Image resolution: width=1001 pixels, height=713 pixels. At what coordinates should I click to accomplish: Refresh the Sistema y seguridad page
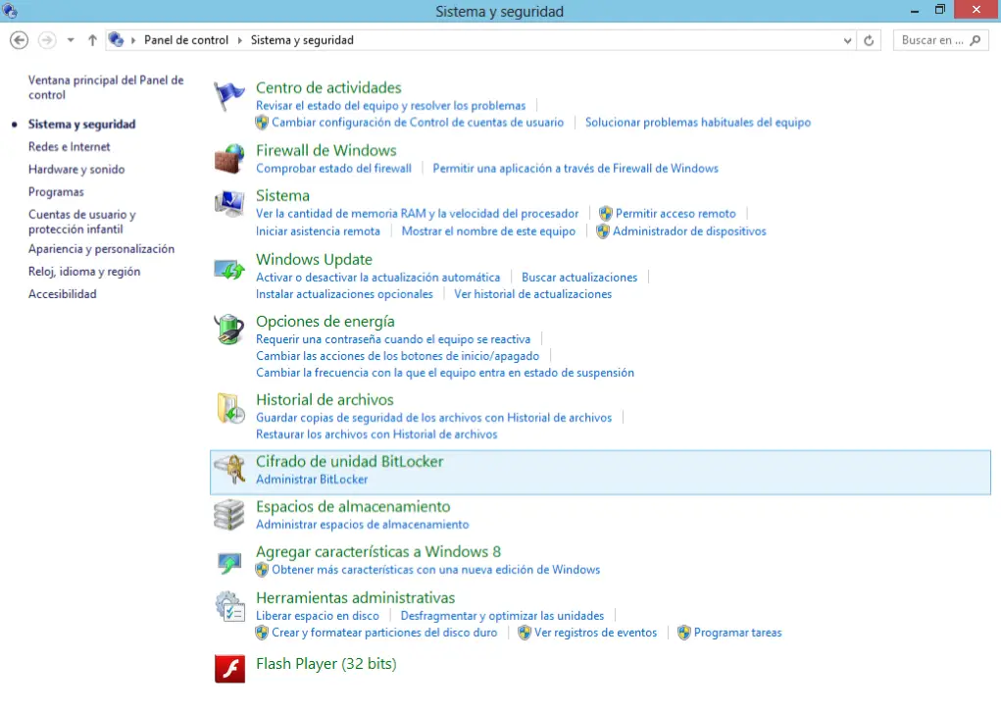869,40
